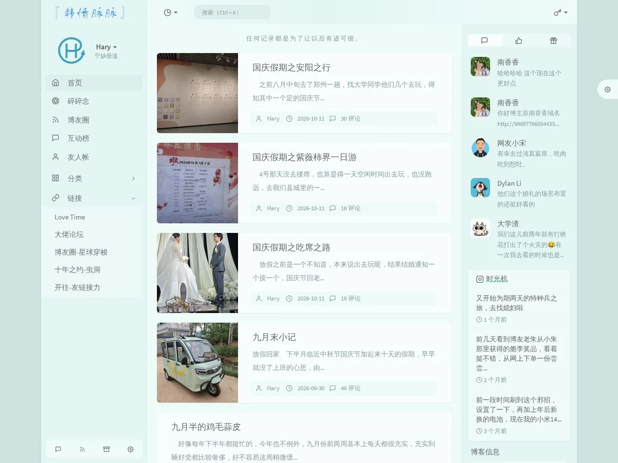618x463 pixels.
Task: Open the 友人帐 page
Action: click(x=94, y=157)
